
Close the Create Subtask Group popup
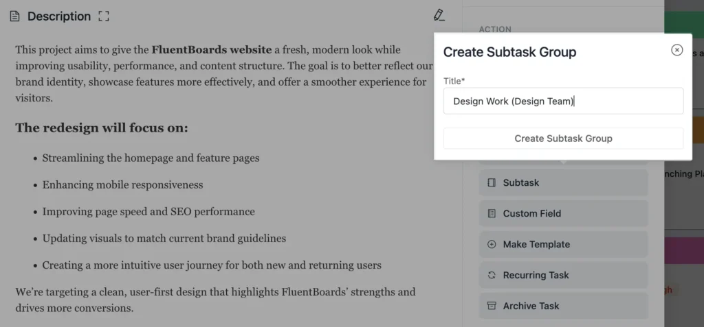[x=676, y=50]
